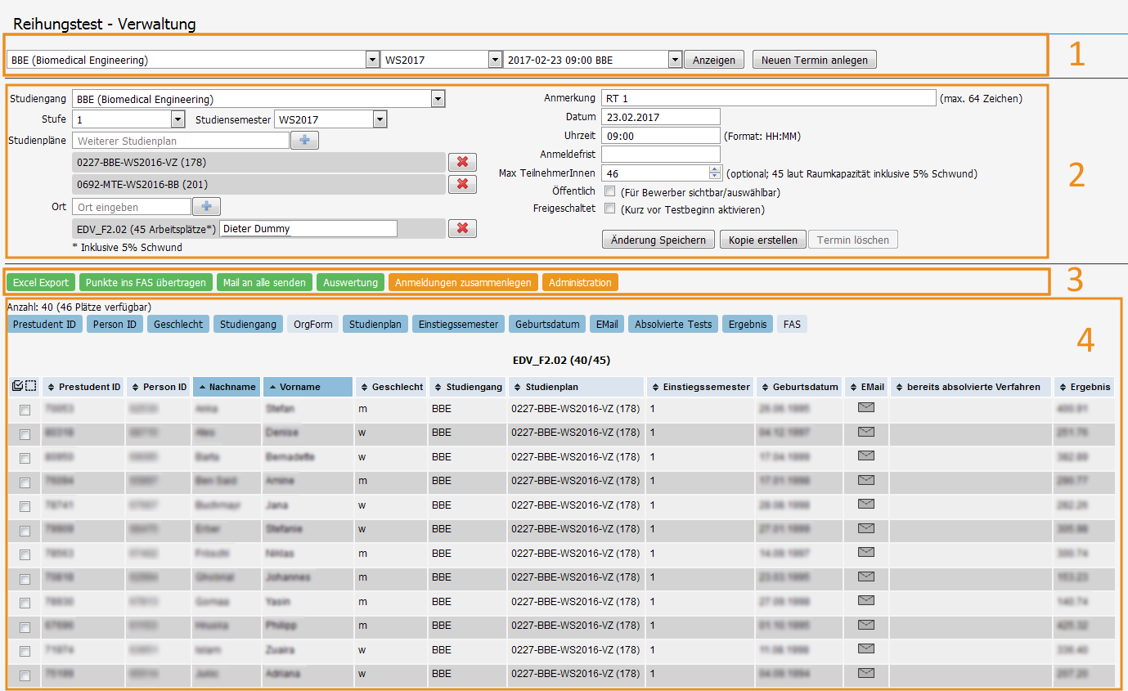
Task: Click the select-all checkbox icon in table header
Action: 18,386
